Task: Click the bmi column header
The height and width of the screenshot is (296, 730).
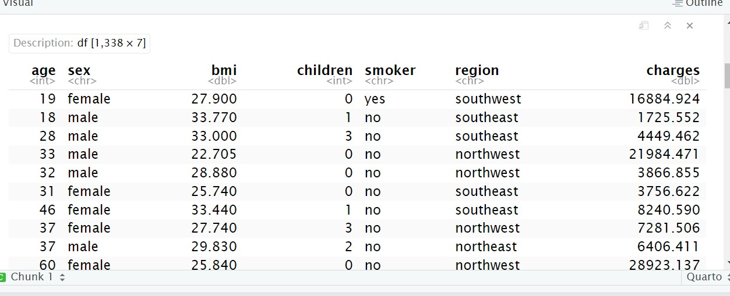Action: pyautogui.click(x=224, y=71)
